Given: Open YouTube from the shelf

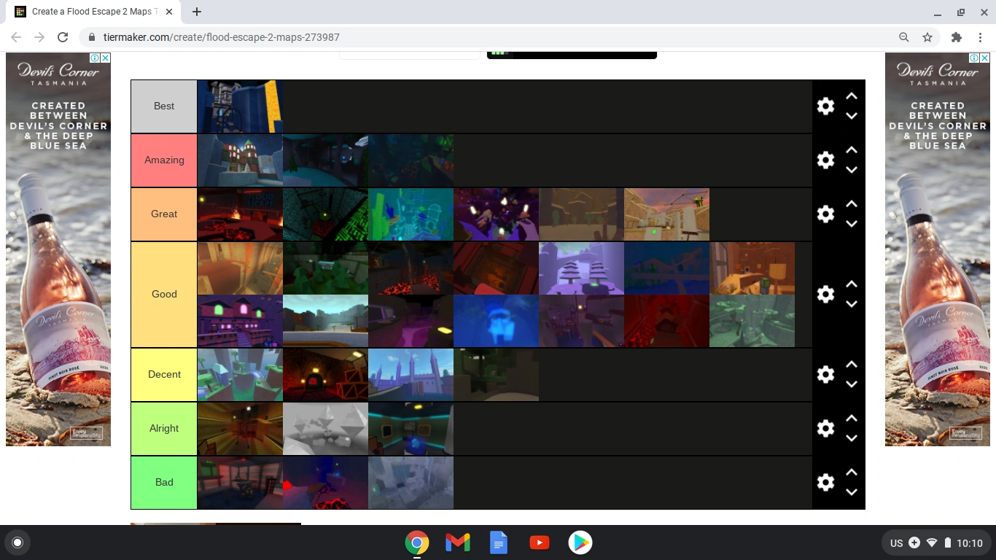Looking at the screenshot, I should [539, 542].
